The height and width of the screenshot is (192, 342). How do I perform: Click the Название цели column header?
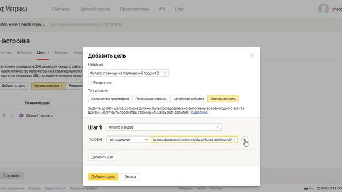[x=37, y=103]
